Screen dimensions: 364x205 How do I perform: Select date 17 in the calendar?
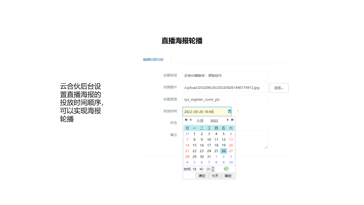click(209, 145)
